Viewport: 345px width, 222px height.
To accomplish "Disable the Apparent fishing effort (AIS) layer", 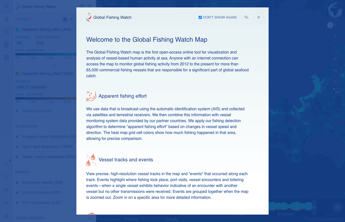I will click(18, 29).
